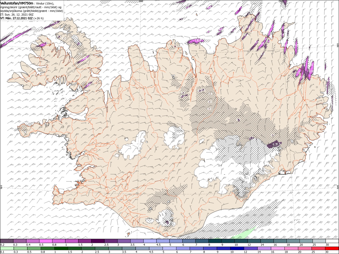339x254 pixels.
Task: Pick darkest green lower-row swatch at 1
Action: pyautogui.click(x=61, y=248)
